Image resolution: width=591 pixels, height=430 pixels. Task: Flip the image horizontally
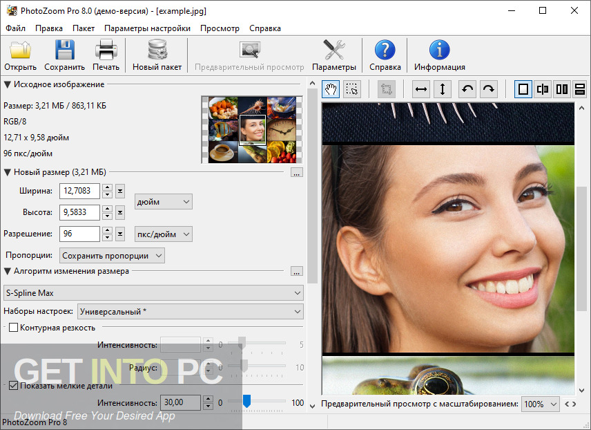(421, 89)
